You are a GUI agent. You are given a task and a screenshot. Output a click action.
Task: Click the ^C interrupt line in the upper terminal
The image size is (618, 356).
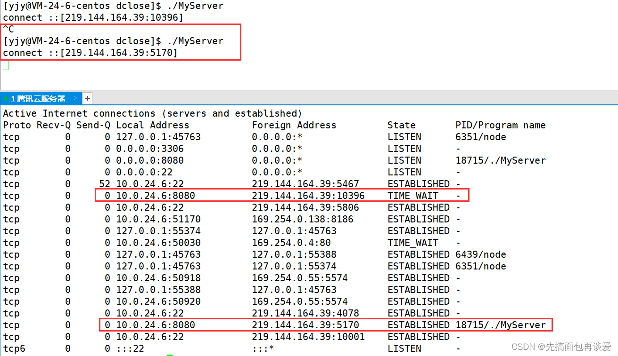pos(8,29)
